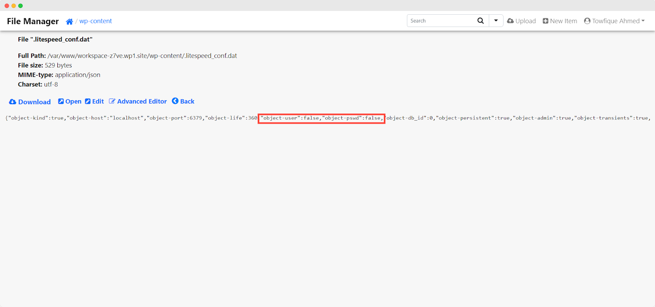Go Back to the file list
The height and width of the screenshot is (307, 655).
click(187, 101)
